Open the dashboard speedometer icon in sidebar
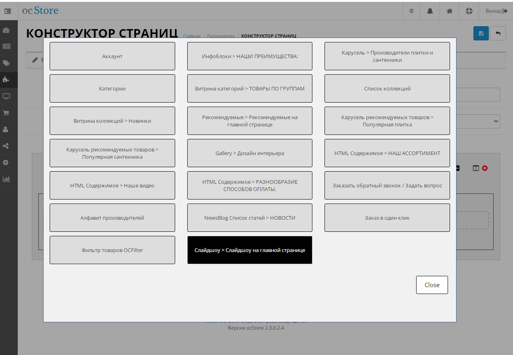Screen dimensions: 513x355 [6, 30]
